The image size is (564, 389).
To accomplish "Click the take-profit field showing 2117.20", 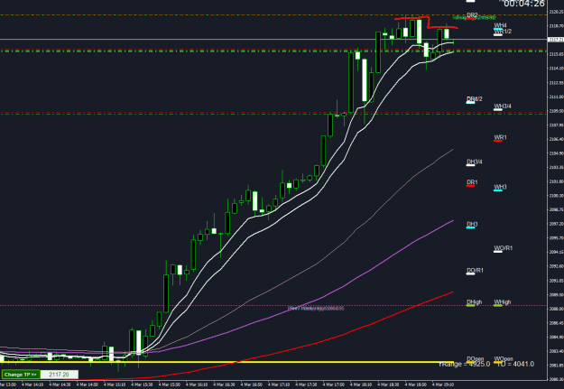I will click(x=59, y=375).
